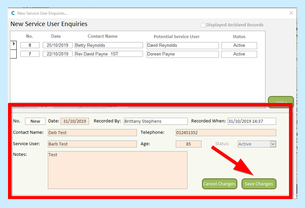The height and width of the screenshot is (208, 305).
Task: Click the Save Changes button
Action: pyautogui.click(x=259, y=184)
